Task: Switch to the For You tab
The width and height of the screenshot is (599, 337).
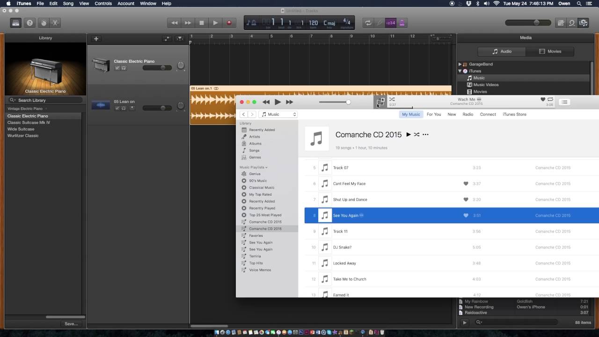Action: [434, 114]
